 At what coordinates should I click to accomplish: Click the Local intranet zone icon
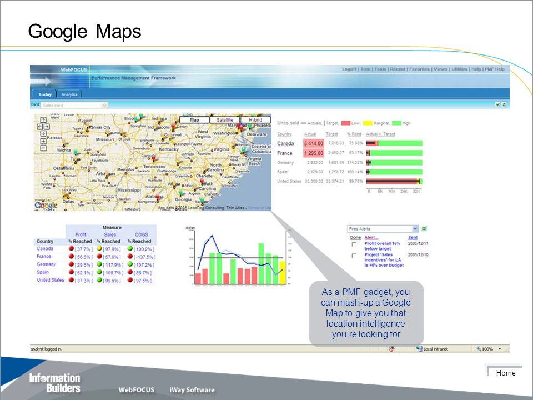[420, 349]
